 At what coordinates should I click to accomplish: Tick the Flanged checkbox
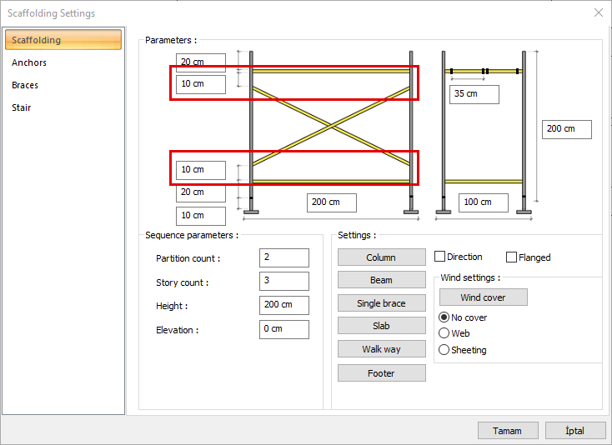click(x=512, y=257)
